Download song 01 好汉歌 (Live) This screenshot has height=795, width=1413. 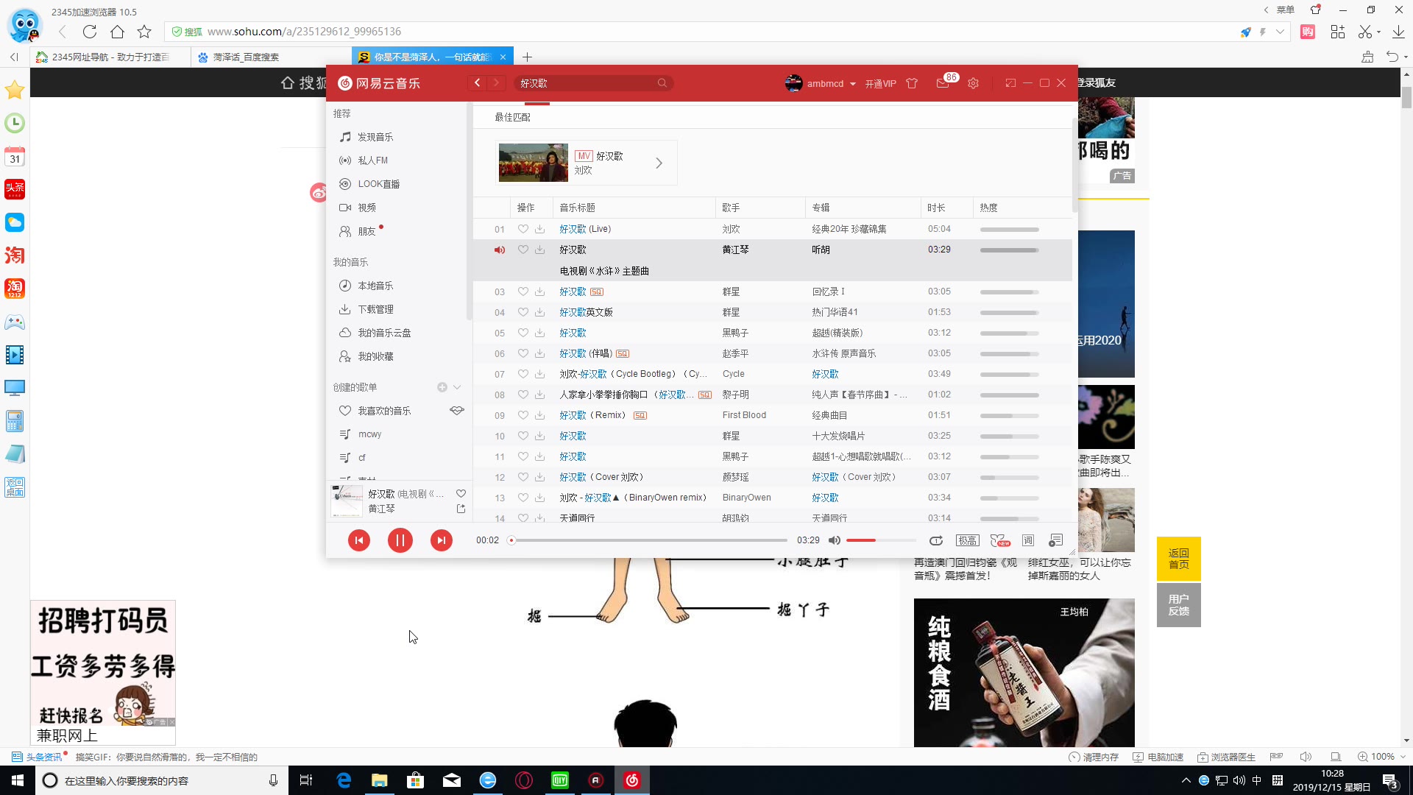pyautogui.click(x=540, y=229)
